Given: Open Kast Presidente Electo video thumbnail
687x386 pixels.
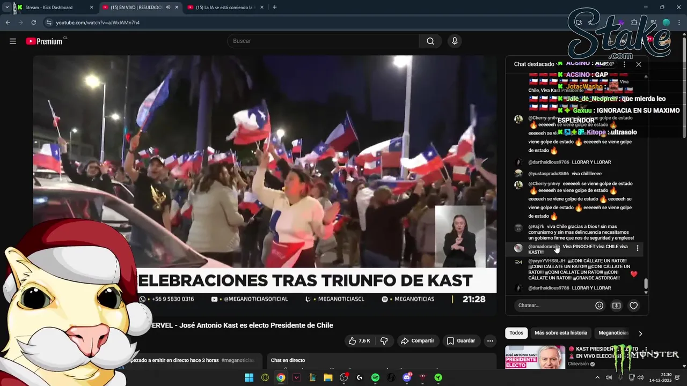Looking at the screenshot, I should click(535, 358).
